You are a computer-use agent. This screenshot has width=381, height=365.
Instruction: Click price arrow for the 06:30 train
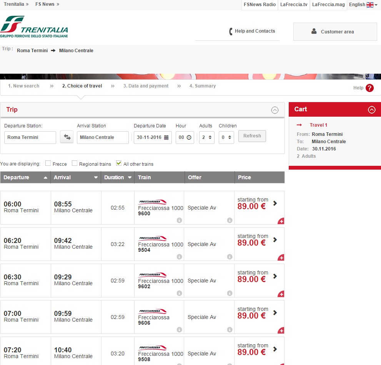click(275, 276)
